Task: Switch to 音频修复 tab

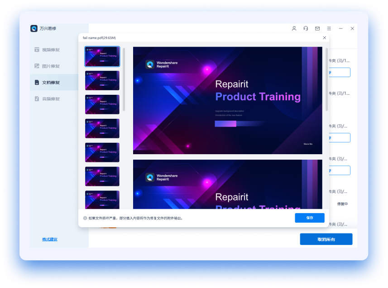Action: [x=54, y=98]
